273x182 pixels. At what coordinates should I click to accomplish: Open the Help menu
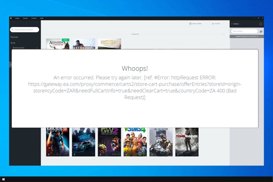42,18
